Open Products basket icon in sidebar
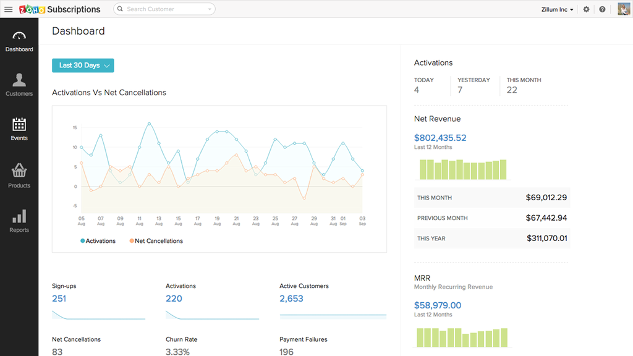The image size is (633, 356). (19, 176)
